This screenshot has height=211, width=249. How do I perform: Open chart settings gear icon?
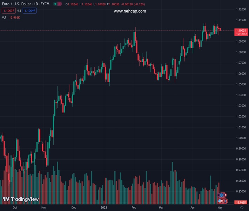pyautogui.click(x=242, y=208)
